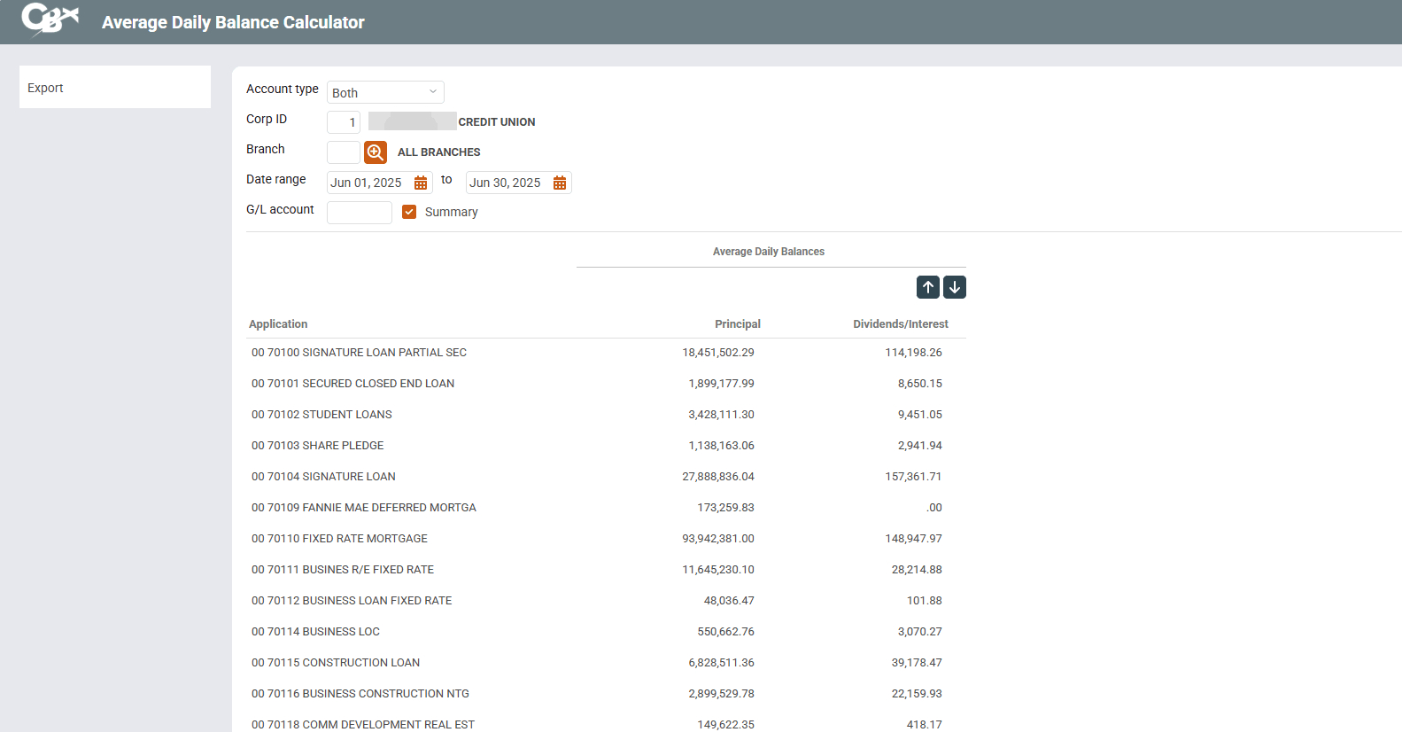Expand the Account type dropdown
1402x732 pixels.
pyautogui.click(x=385, y=92)
